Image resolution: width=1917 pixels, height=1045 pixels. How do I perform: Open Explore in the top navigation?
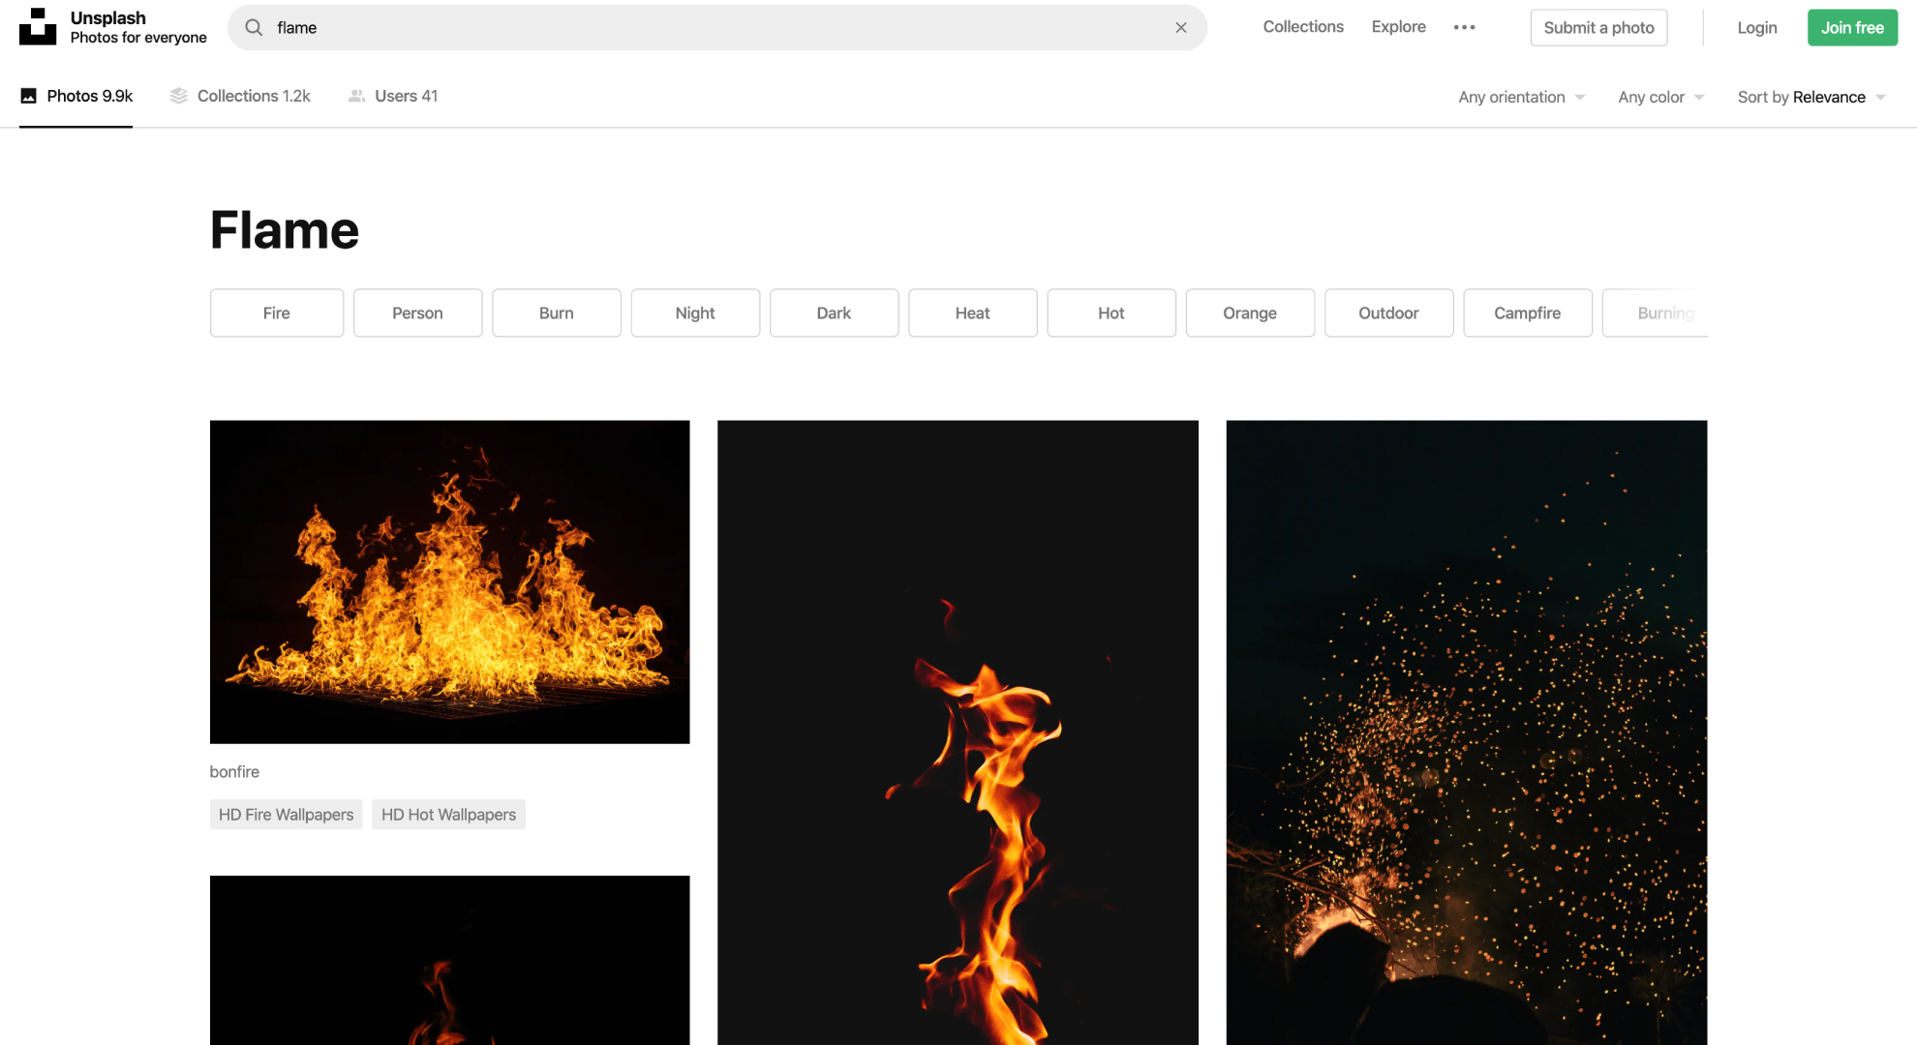pos(1398,27)
